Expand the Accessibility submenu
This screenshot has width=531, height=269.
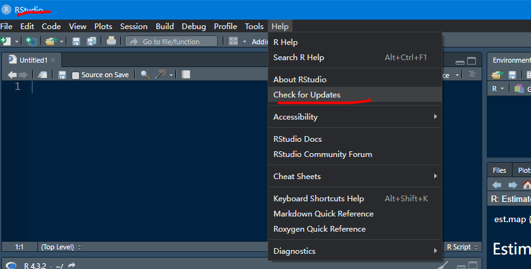click(355, 117)
